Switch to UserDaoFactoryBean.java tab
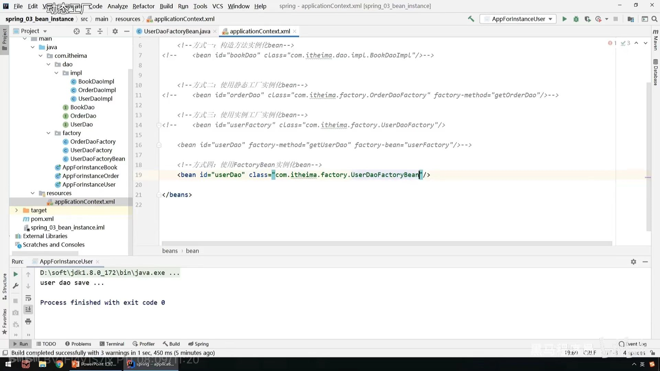 coord(177,31)
